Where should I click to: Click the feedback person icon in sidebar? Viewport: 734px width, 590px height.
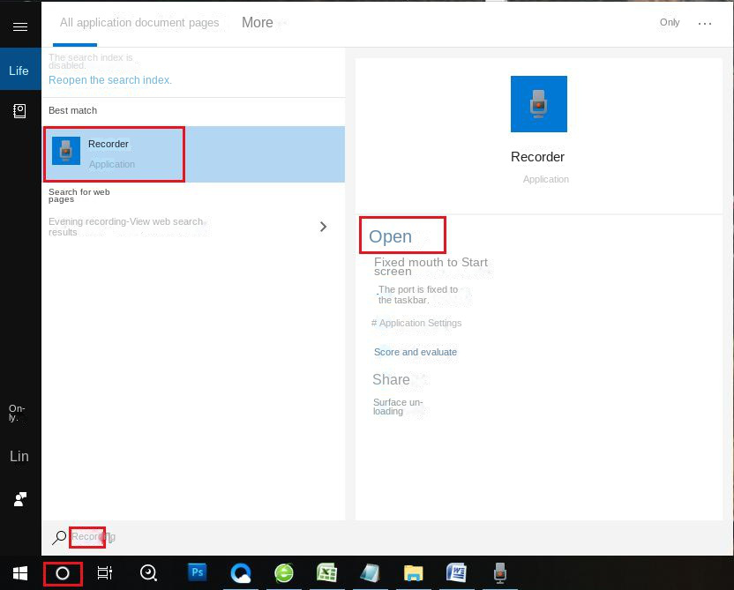20,499
